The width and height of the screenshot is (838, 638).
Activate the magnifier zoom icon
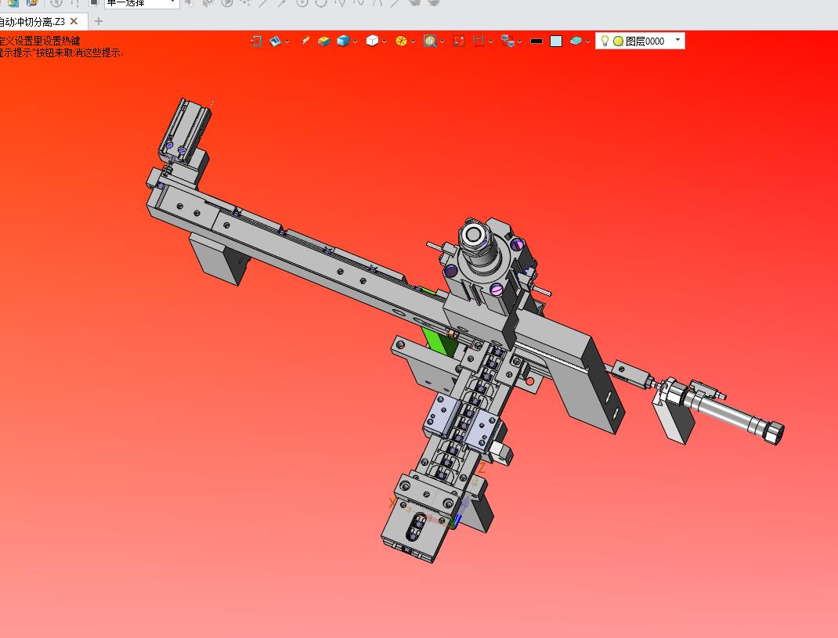430,41
